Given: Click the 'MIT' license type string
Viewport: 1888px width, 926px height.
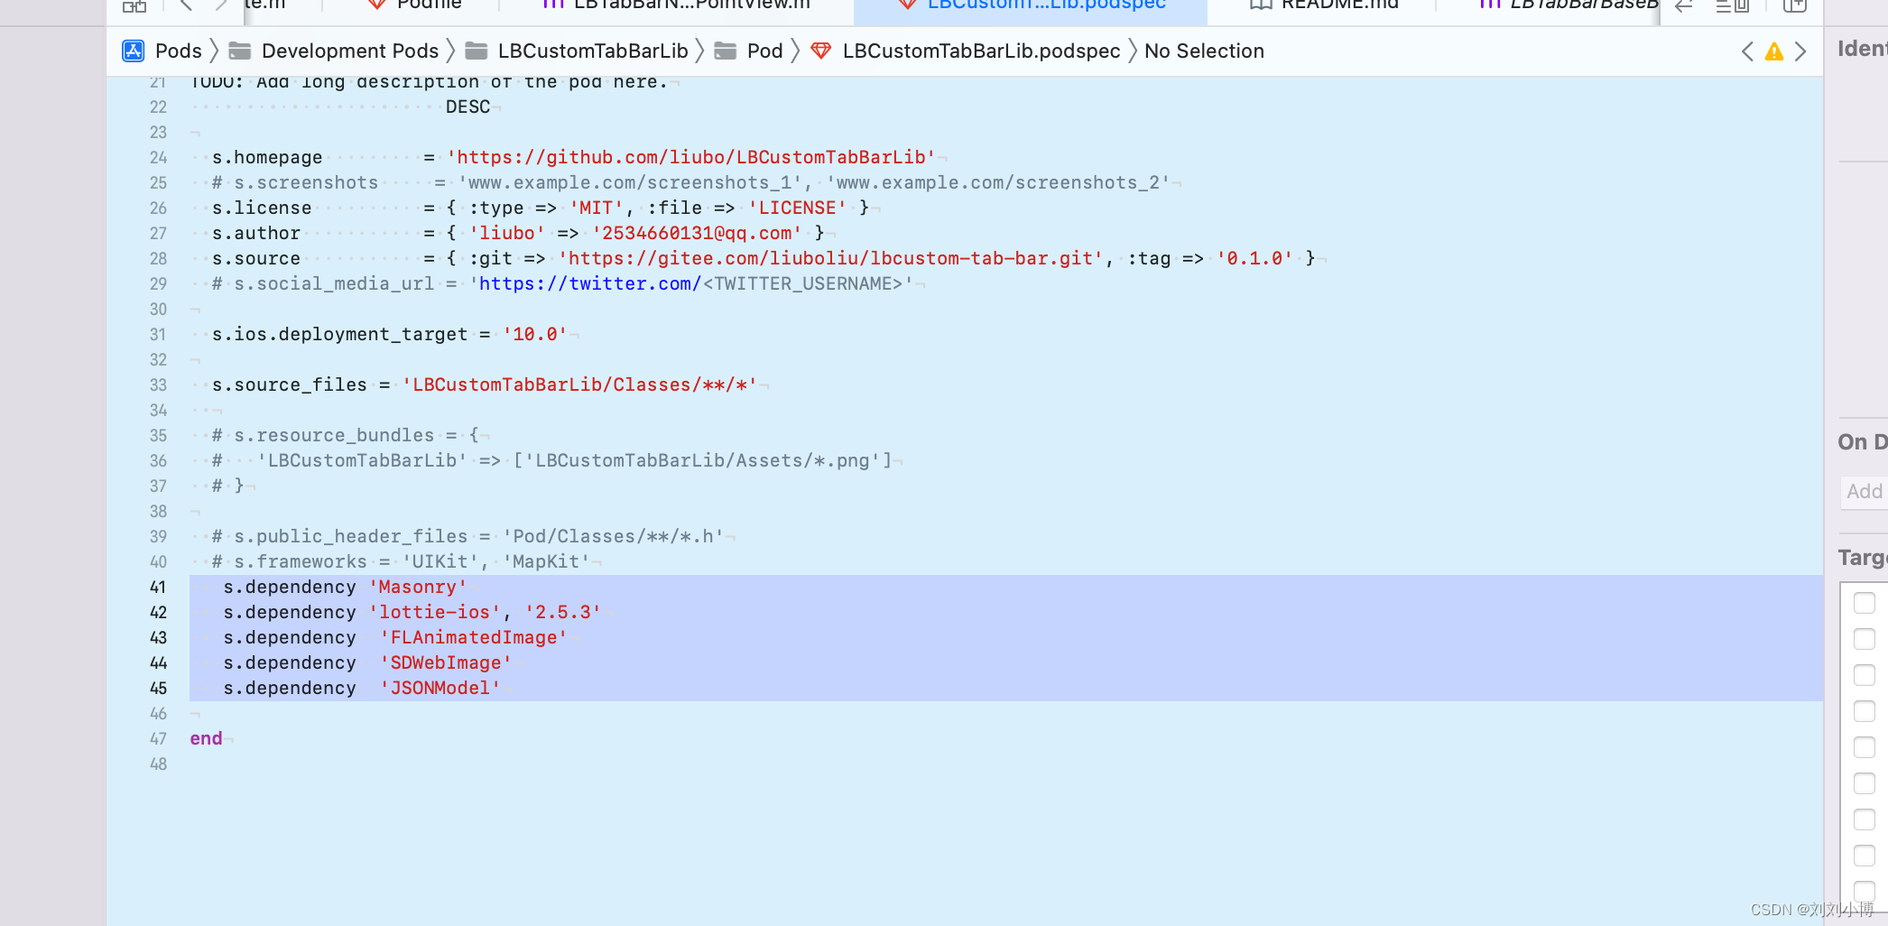Looking at the screenshot, I should 596,208.
